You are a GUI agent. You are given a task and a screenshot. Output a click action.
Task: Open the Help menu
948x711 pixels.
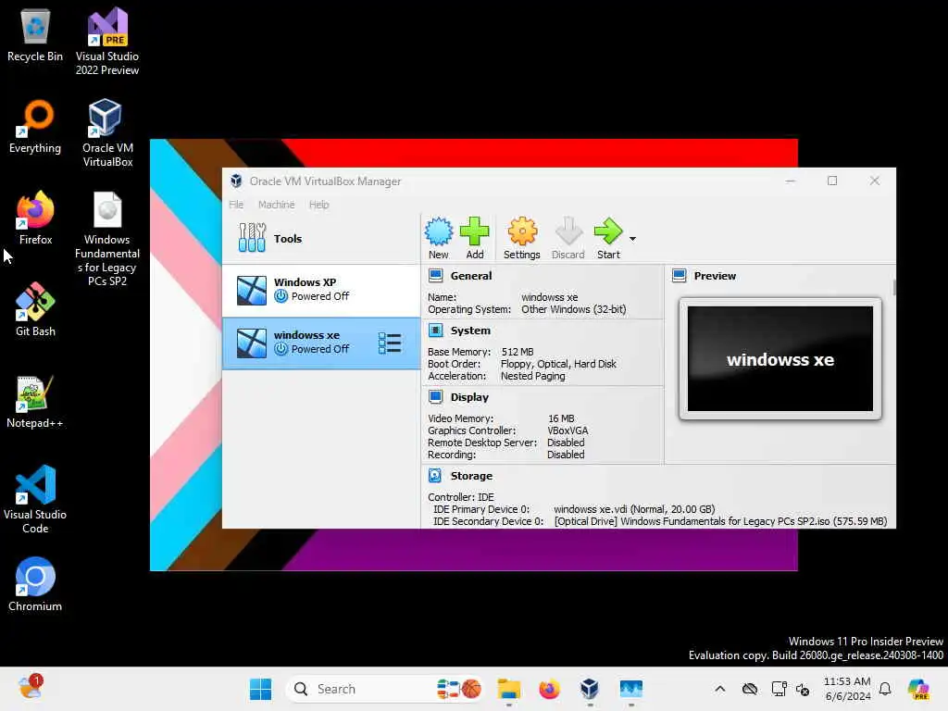(x=318, y=205)
